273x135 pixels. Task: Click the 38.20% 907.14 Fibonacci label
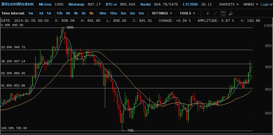[x=13, y=61]
